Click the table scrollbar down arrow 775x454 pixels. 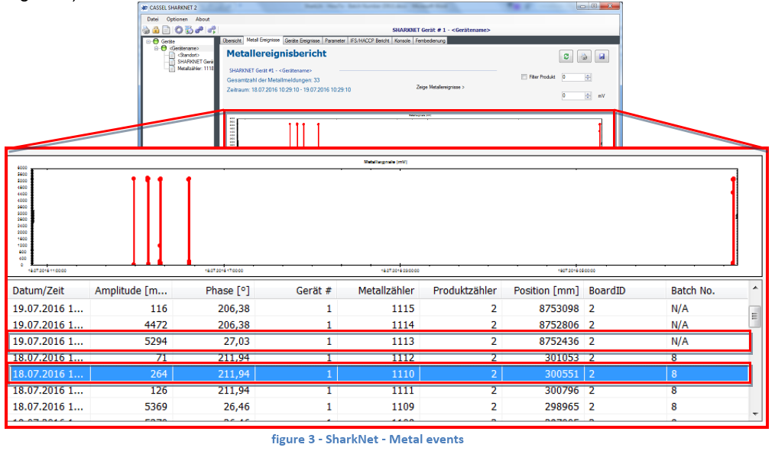click(x=756, y=414)
